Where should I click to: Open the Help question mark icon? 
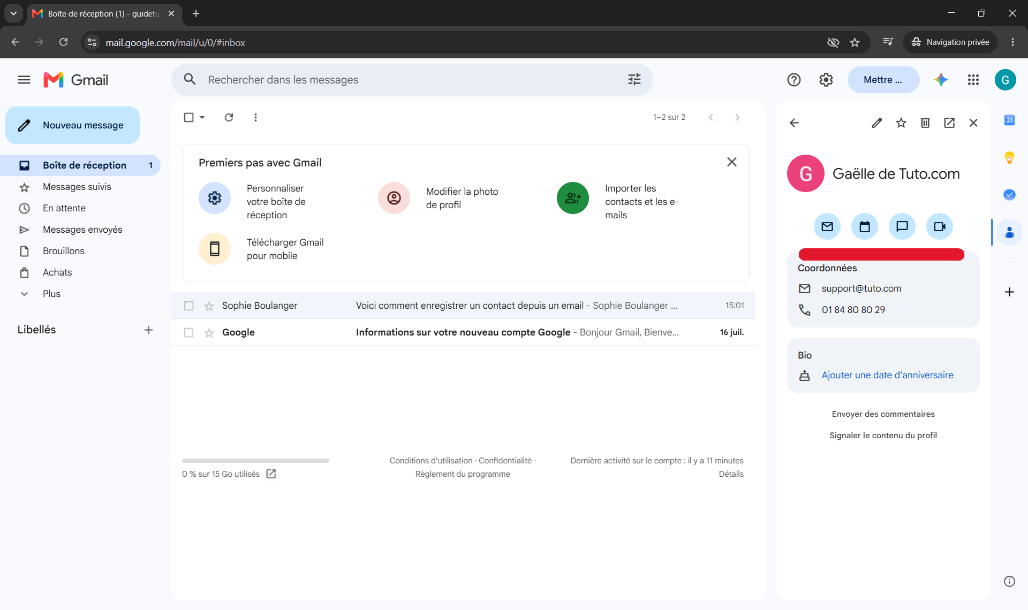[793, 80]
